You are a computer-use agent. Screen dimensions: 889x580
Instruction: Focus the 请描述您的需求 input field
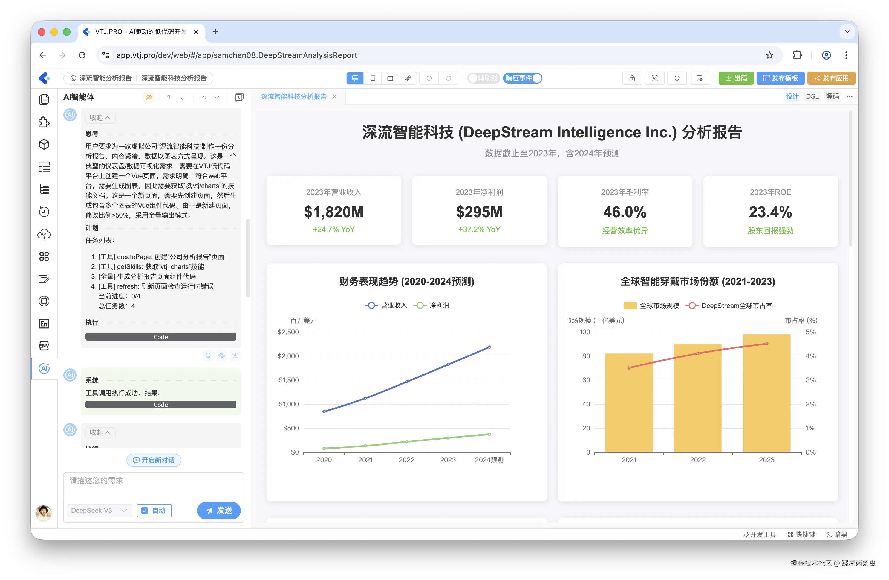pyautogui.click(x=154, y=485)
